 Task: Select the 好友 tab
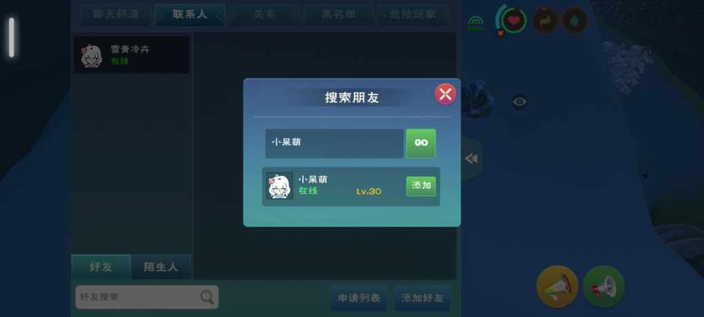(x=101, y=267)
